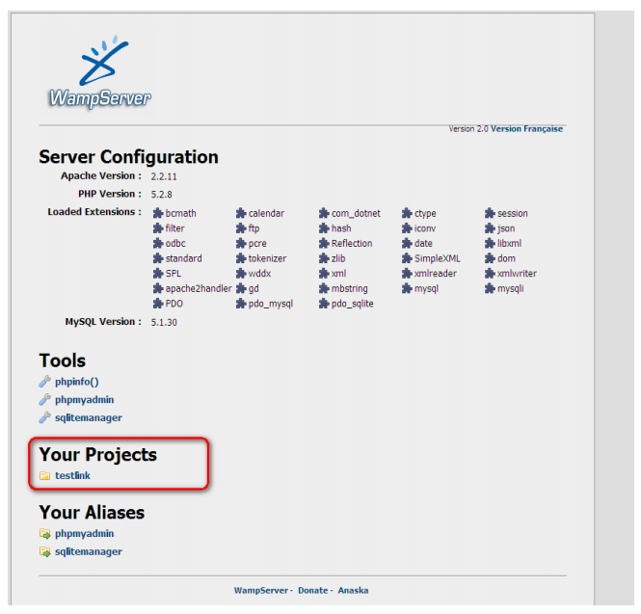
Task: Click the puzzle icon next to odbc
Action: point(158,243)
